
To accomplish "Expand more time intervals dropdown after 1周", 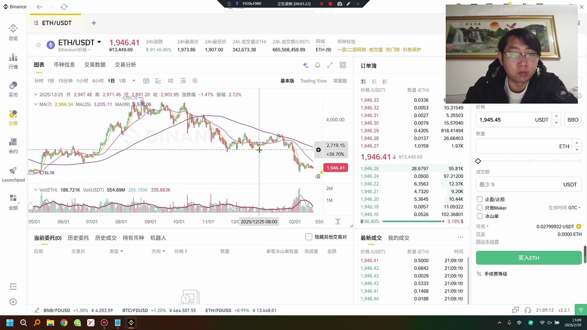I will [133, 81].
